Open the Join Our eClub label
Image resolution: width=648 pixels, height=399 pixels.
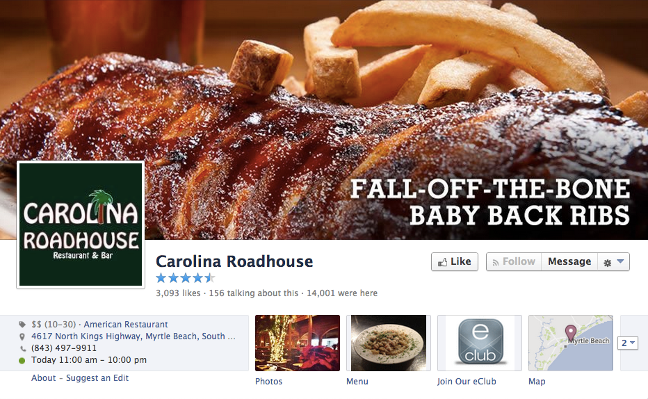[467, 381]
